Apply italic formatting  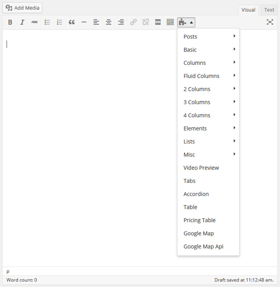click(x=23, y=22)
